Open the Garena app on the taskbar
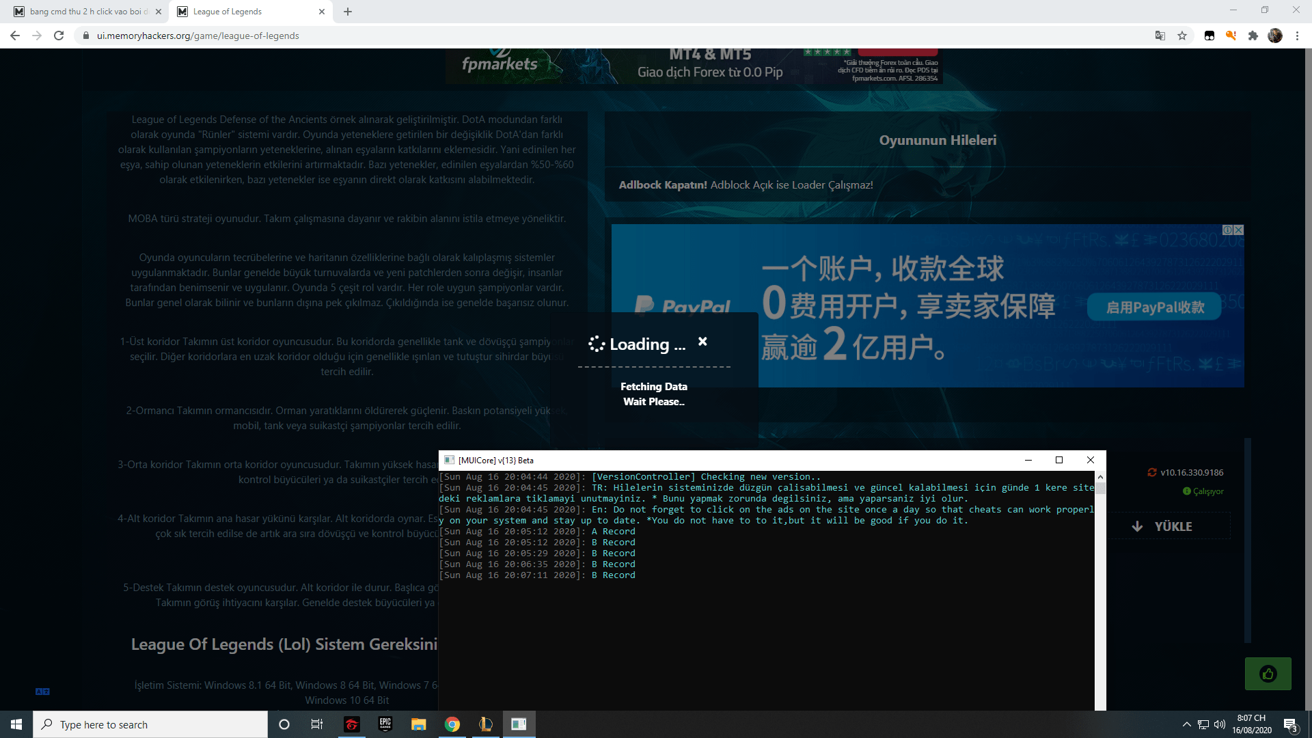This screenshot has width=1312, height=738. pos(351,724)
